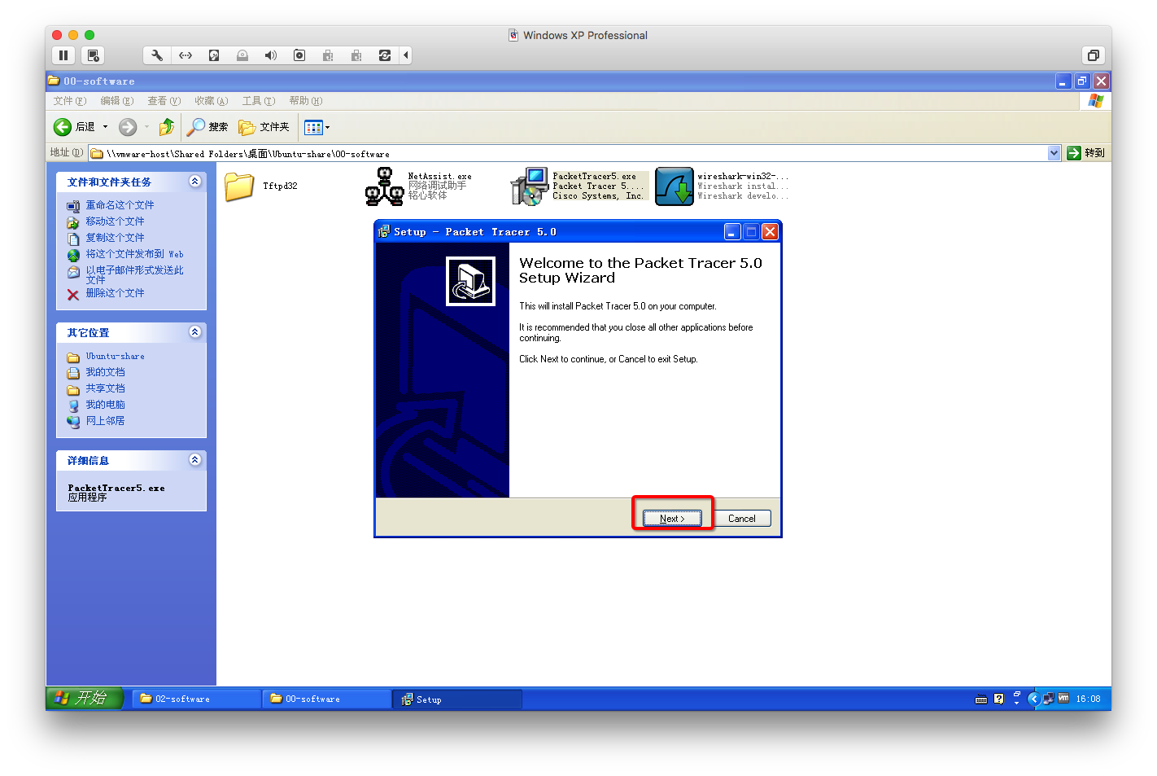
Task: Click the VM sound speaker icon
Action: point(271,55)
